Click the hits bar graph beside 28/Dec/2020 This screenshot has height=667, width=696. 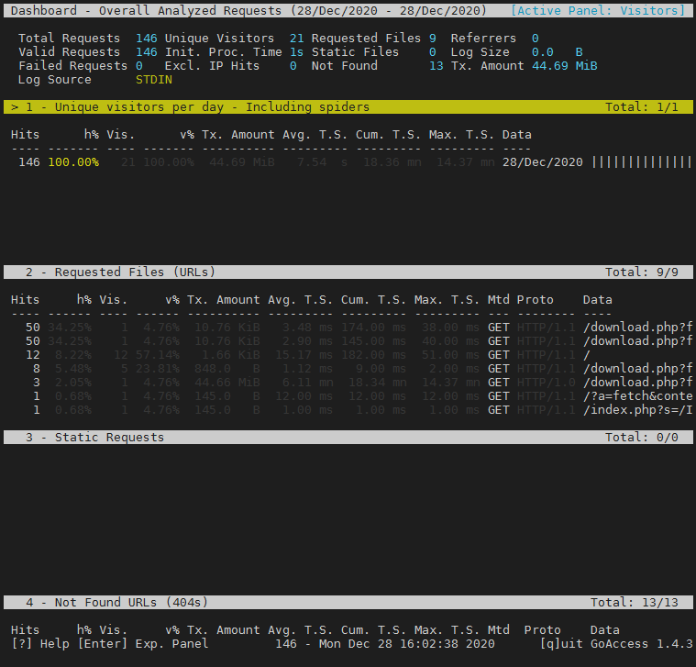(x=642, y=162)
